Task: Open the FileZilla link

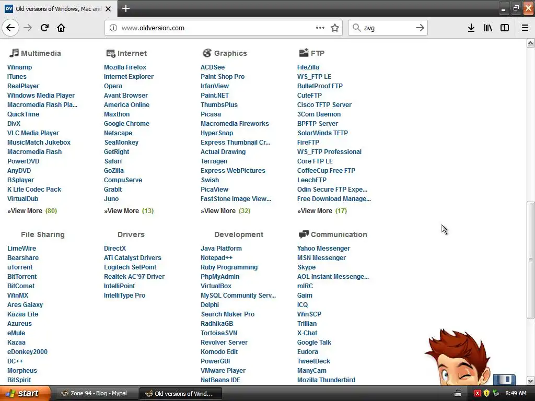Action: [308, 67]
